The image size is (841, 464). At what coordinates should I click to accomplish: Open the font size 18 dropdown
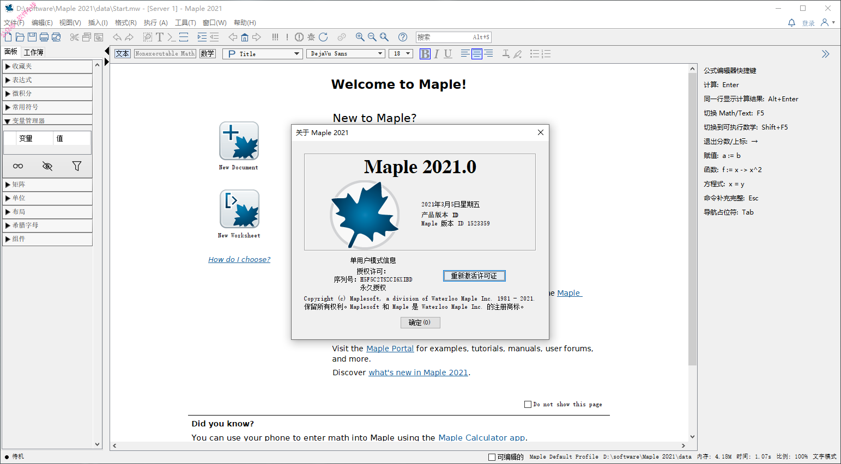click(401, 53)
